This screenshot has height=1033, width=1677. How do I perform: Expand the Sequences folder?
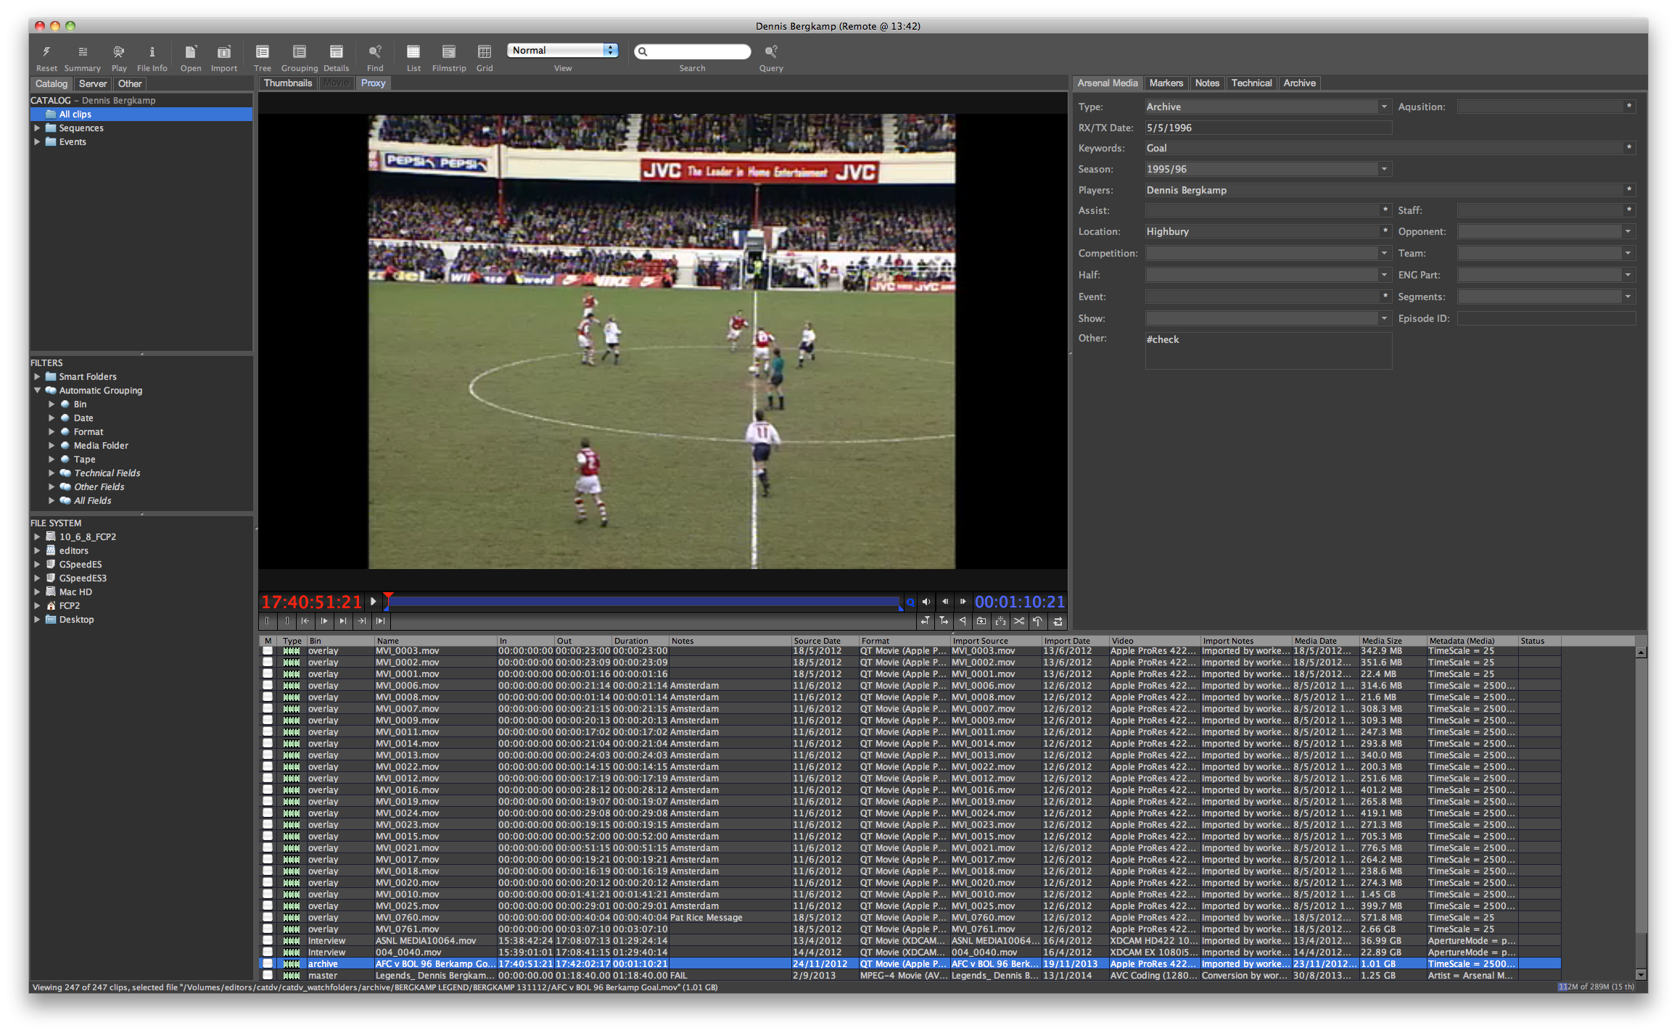(37, 128)
